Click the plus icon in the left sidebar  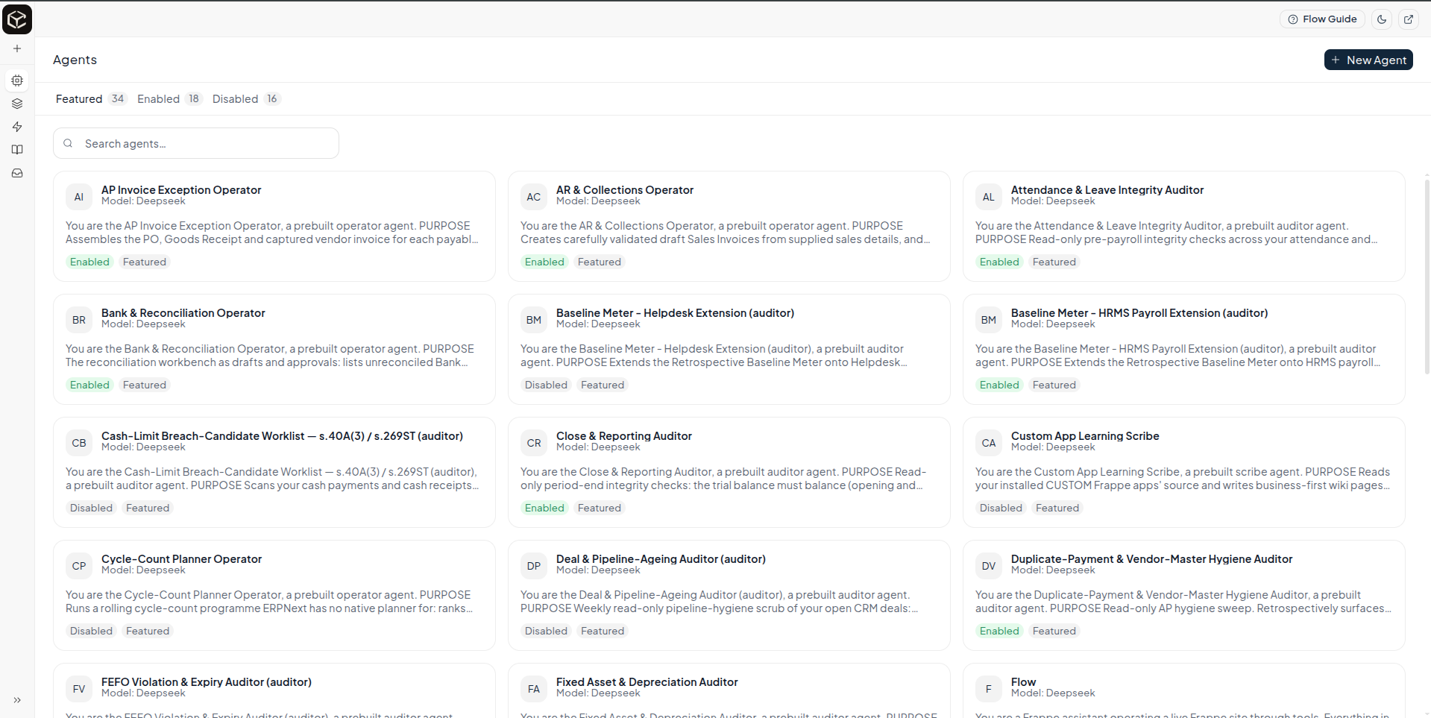tap(17, 48)
